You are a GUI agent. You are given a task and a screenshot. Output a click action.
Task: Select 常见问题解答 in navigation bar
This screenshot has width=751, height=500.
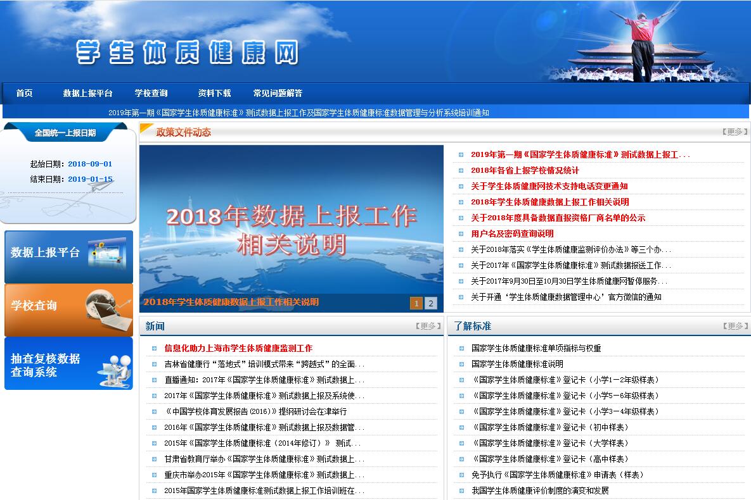(278, 93)
